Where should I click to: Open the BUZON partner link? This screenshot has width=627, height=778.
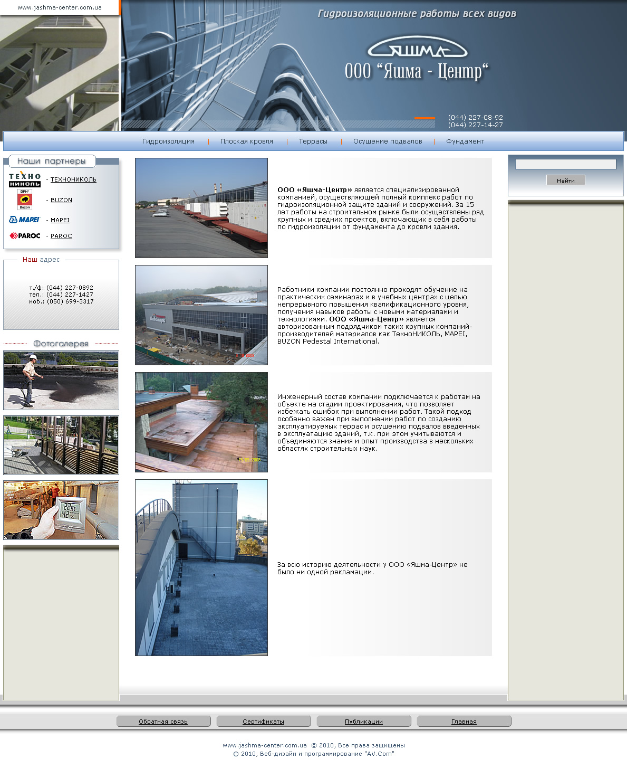coord(61,200)
